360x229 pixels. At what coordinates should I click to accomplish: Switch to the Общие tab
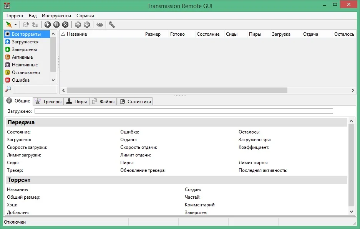pos(18,101)
